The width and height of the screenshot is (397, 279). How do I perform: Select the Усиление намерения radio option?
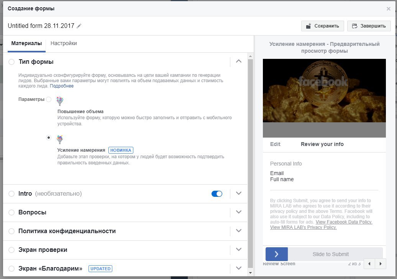tap(49, 138)
